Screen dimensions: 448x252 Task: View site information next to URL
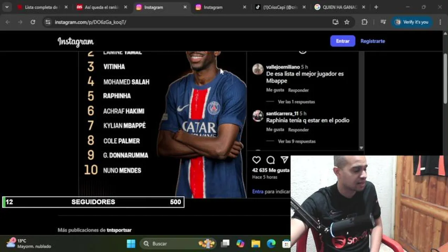pyautogui.click(x=48, y=22)
